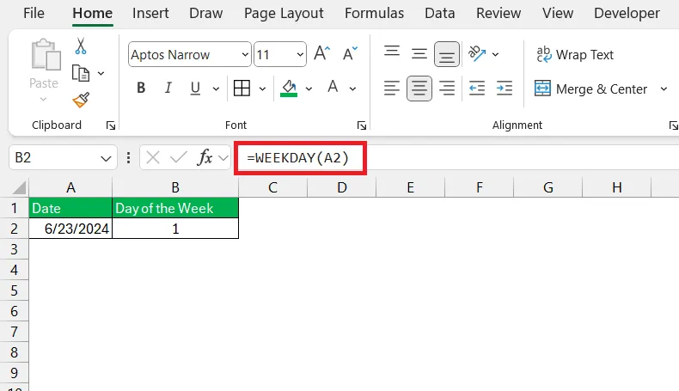Viewport: 679px width, 391px height.
Task: Expand the Merge & Center dropdown arrow
Action: pyautogui.click(x=664, y=89)
